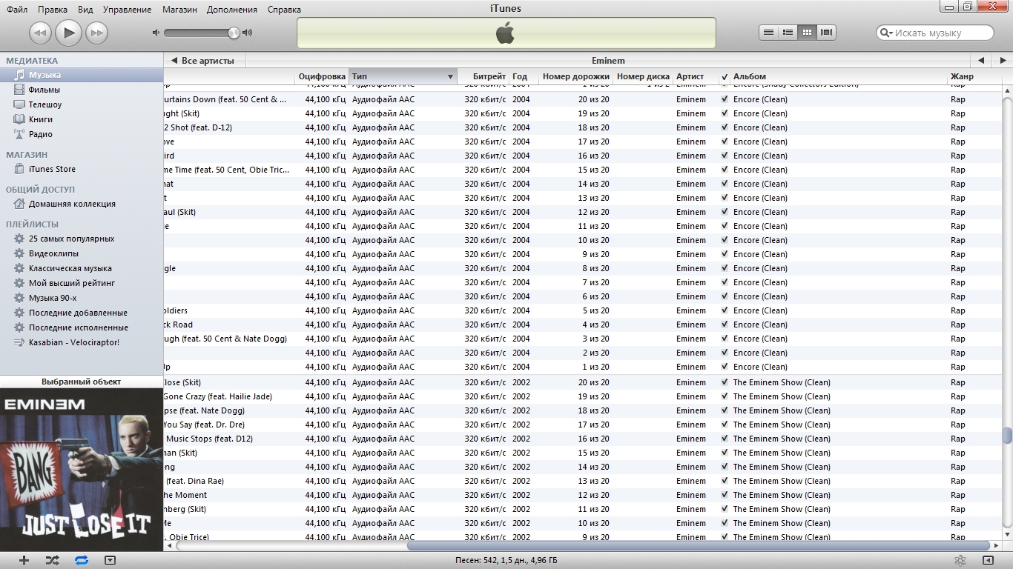Uncheck The Eminem Show track 13 из 20
1013x569 pixels.
tap(725, 481)
